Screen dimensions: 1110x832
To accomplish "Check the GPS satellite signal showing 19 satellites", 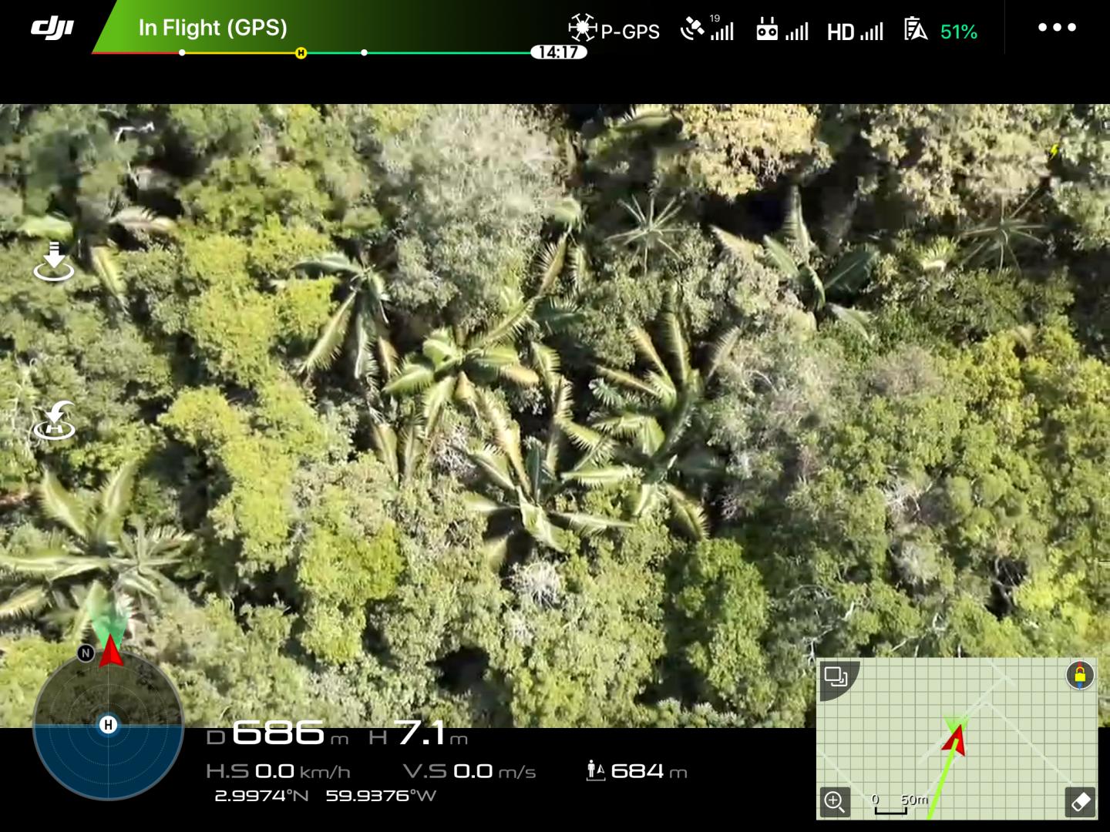I will tap(707, 29).
